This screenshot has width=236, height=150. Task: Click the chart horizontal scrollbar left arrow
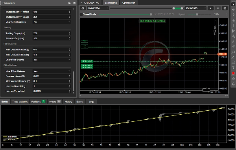pyautogui.click(x=81, y=95)
